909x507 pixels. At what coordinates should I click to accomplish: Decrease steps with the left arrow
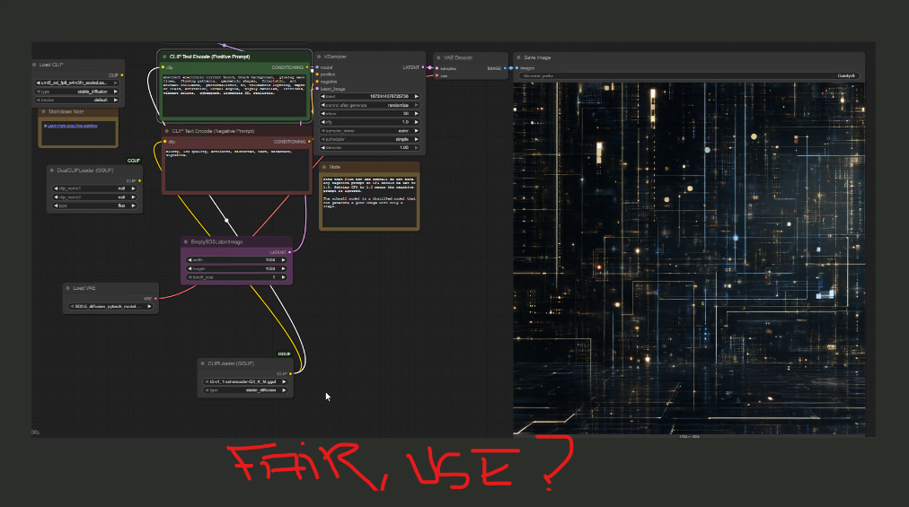pyautogui.click(x=323, y=114)
